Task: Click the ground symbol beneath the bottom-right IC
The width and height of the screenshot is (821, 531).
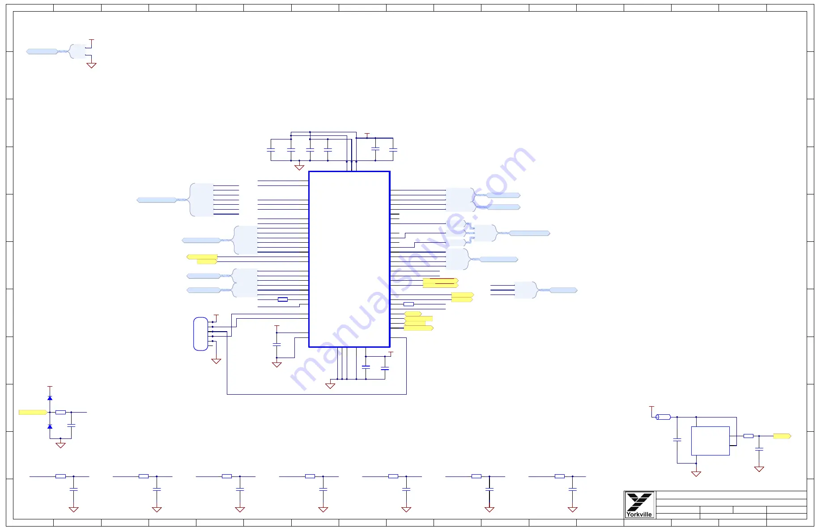Action: (x=696, y=474)
